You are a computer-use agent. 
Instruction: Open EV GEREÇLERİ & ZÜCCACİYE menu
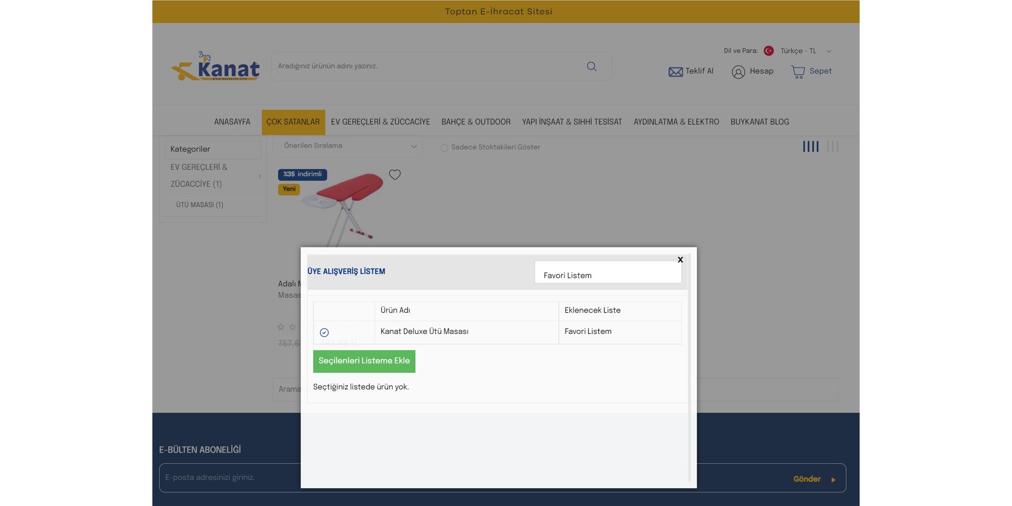381,122
